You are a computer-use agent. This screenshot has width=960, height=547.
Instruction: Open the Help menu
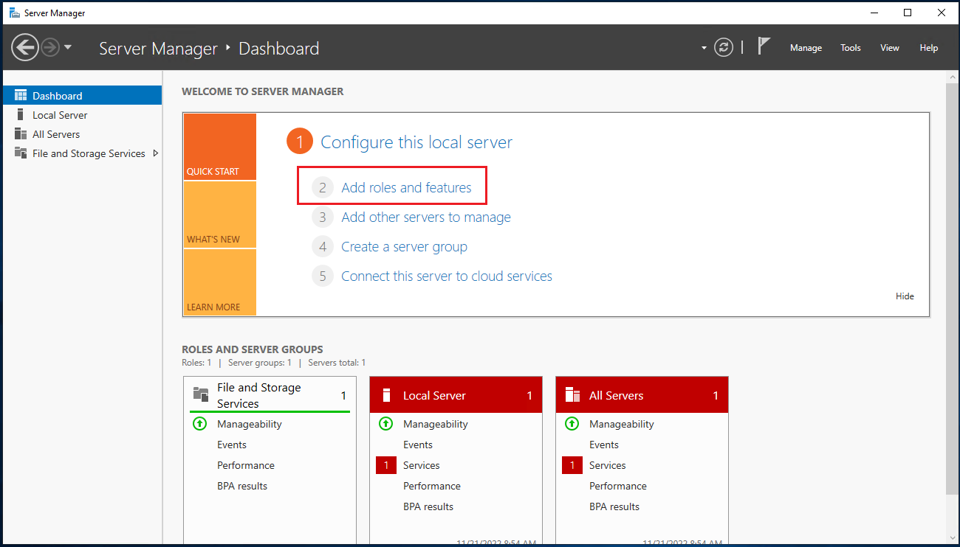(929, 48)
